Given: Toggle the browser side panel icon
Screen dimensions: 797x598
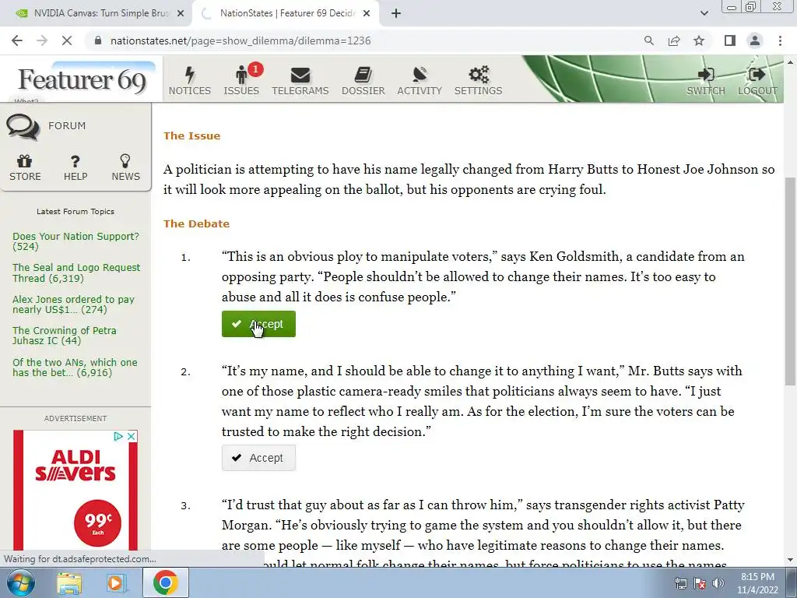Looking at the screenshot, I should click(x=730, y=40).
